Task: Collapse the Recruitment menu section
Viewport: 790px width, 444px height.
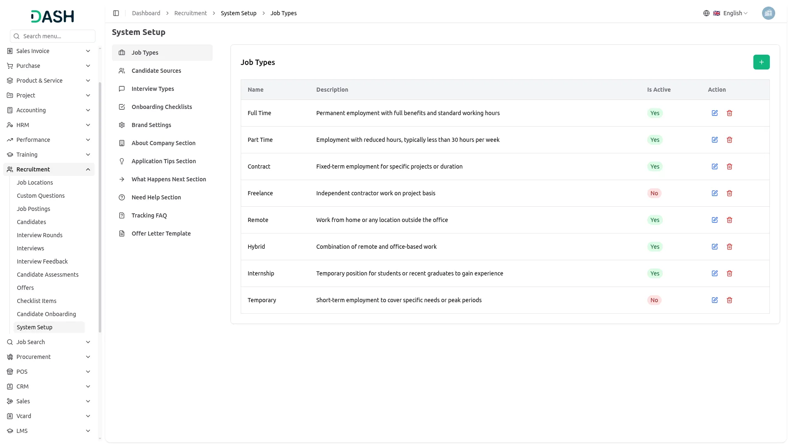Action: click(49, 169)
